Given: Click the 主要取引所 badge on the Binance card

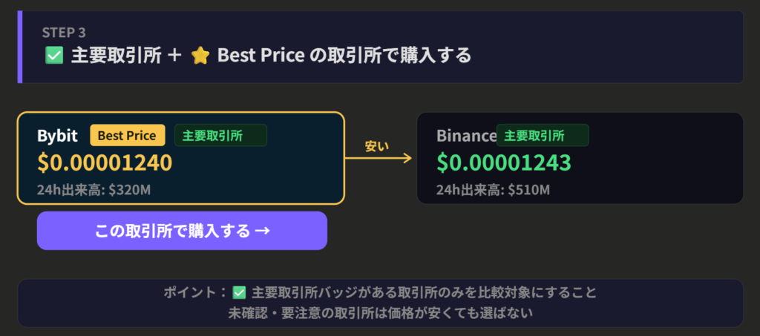Looking at the screenshot, I should (543, 136).
